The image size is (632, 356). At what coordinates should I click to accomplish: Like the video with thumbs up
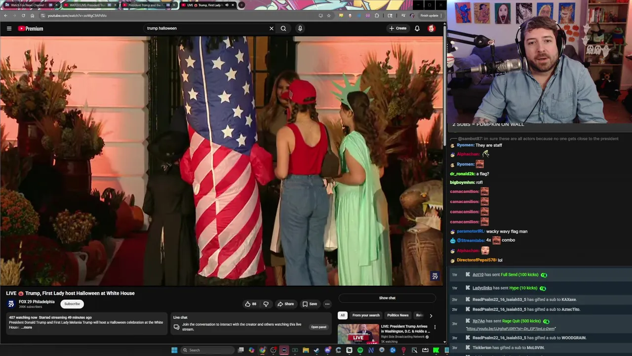251,304
